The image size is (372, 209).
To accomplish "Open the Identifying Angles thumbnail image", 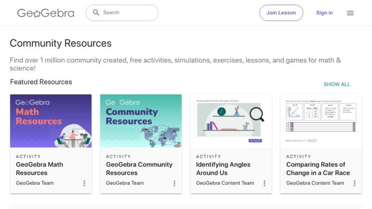I will point(231,121).
